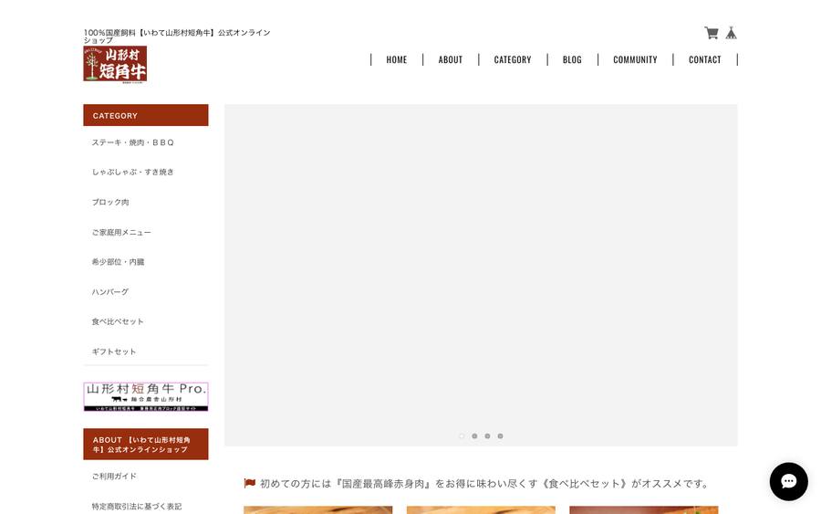Open the 山形村短角牛 Pro. banner
The height and width of the screenshot is (514, 821).
[146, 396]
